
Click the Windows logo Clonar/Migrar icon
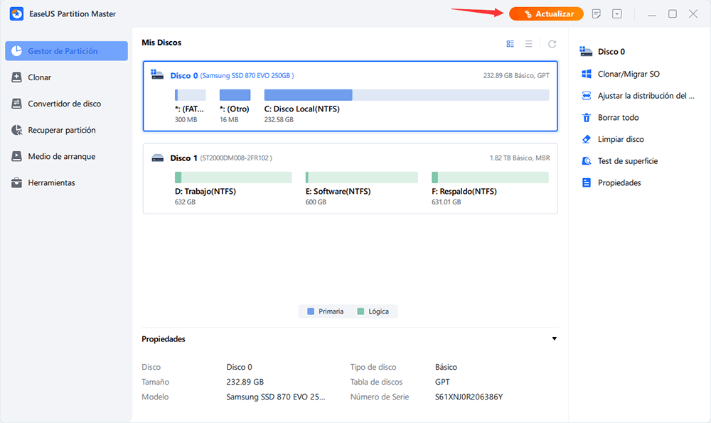coord(587,74)
